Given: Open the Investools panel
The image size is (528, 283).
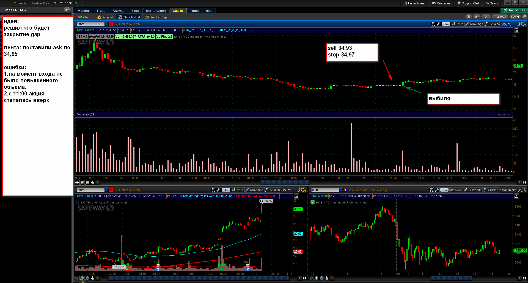Looking at the screenshot, I should [514, 10].
